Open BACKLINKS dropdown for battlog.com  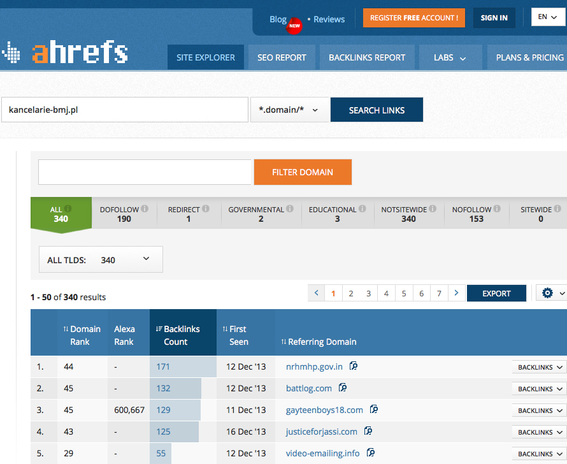[x=540, y=389]
